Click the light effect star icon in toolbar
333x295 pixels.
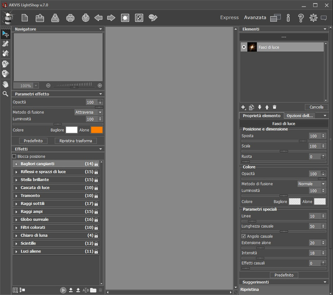point(125,18)
